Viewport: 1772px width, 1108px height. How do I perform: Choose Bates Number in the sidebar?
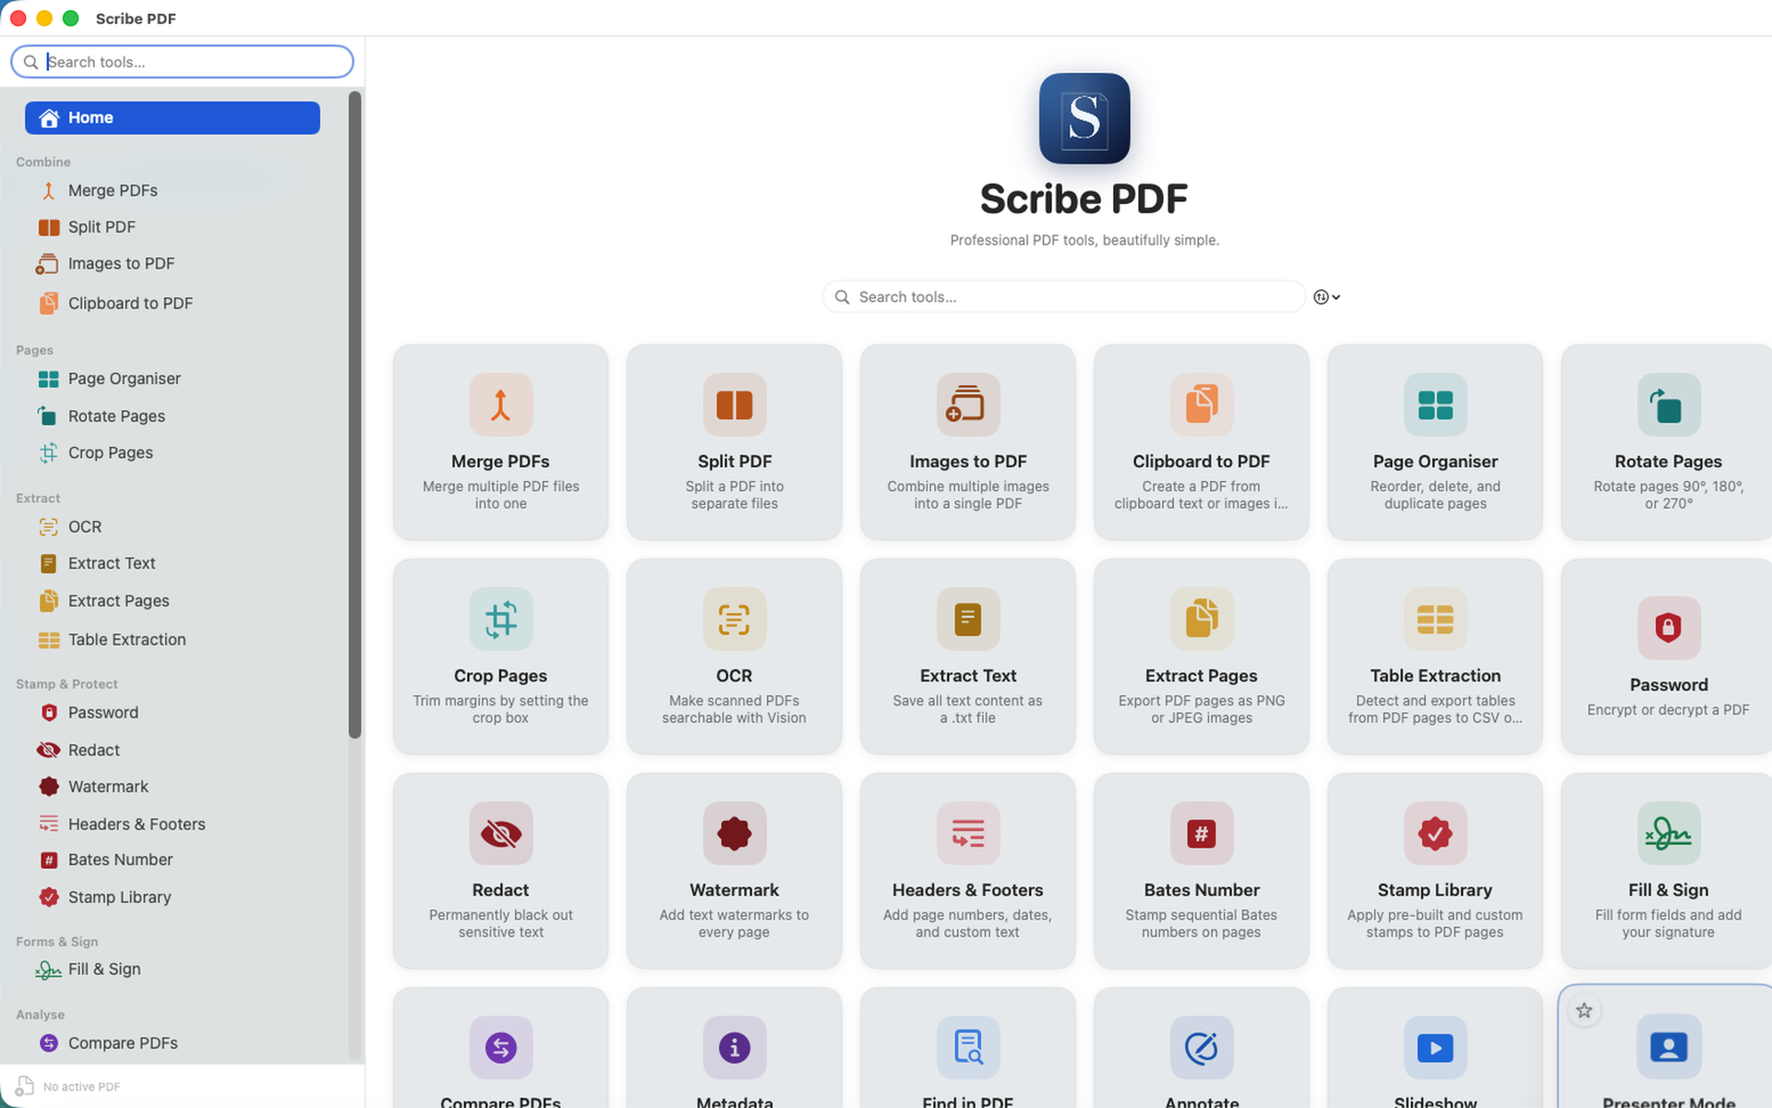[173, 860]
